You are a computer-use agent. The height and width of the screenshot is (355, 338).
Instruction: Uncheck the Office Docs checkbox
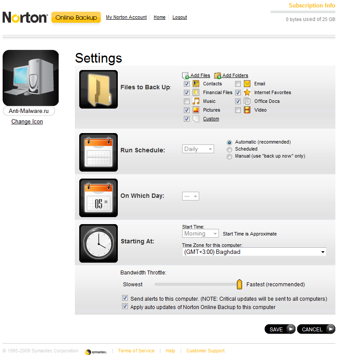point(238,101)
